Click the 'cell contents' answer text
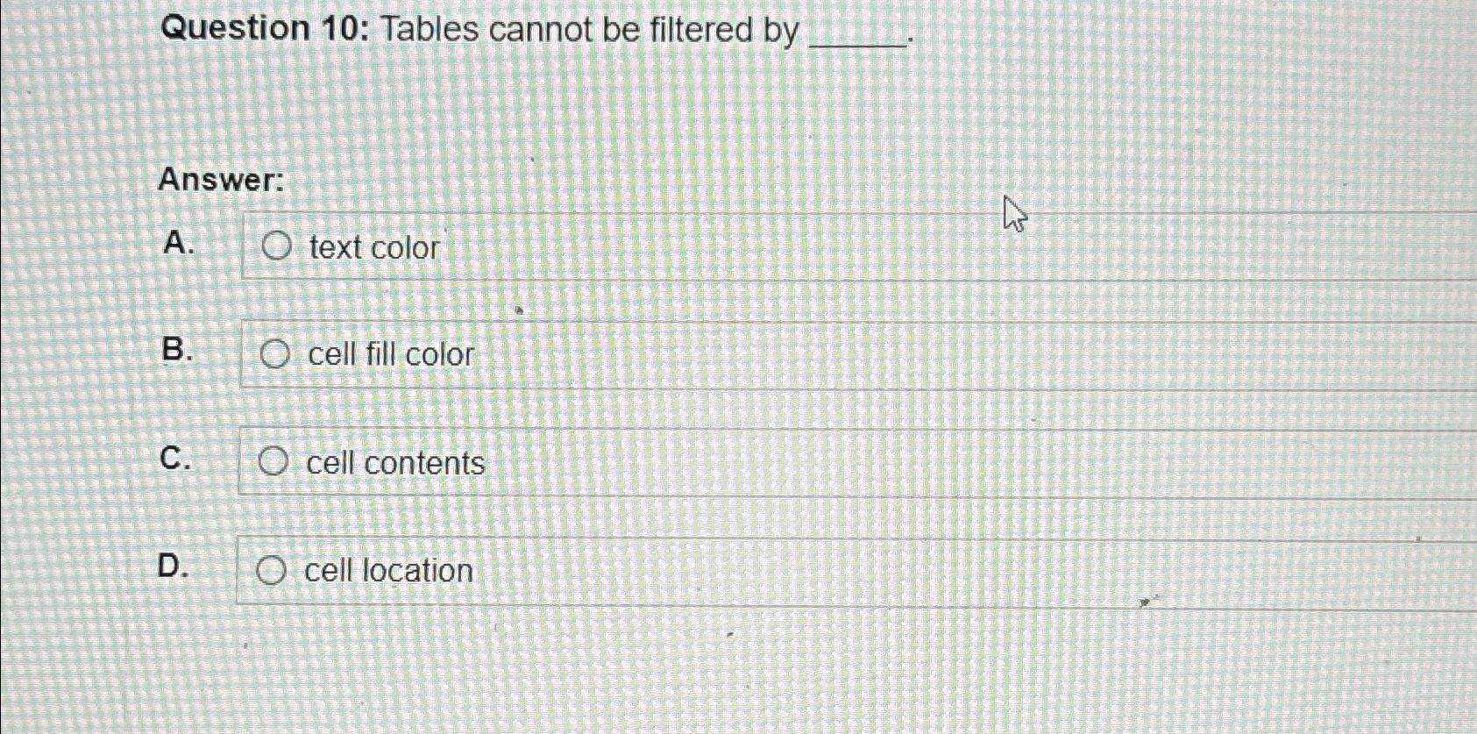The width and height of the screenshot is (1477, 734). click(394, 463)
